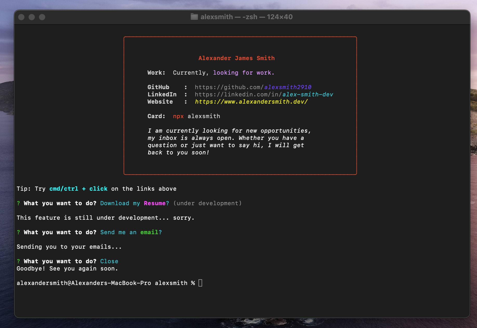Click the Sending you to your emails message
Viewport: 477px width, 328px height.
pyautogui.click(x=69, y=247)
